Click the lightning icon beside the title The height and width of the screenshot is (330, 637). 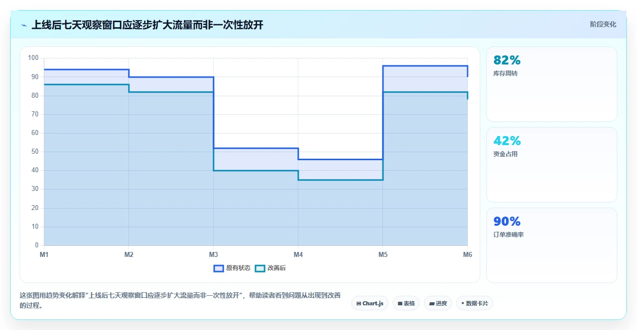pyautogui.click(x=24, y=25)
